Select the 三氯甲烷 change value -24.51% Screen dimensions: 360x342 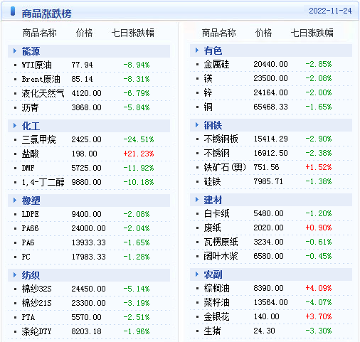pyautogui.click(x=139, y=139)
